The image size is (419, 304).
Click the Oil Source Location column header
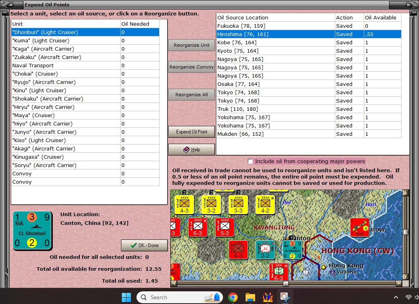click(x=275, y=17)
